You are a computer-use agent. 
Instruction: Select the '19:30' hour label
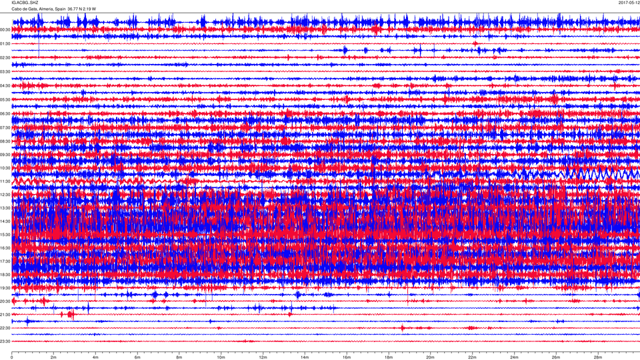(x=5, y=288)
